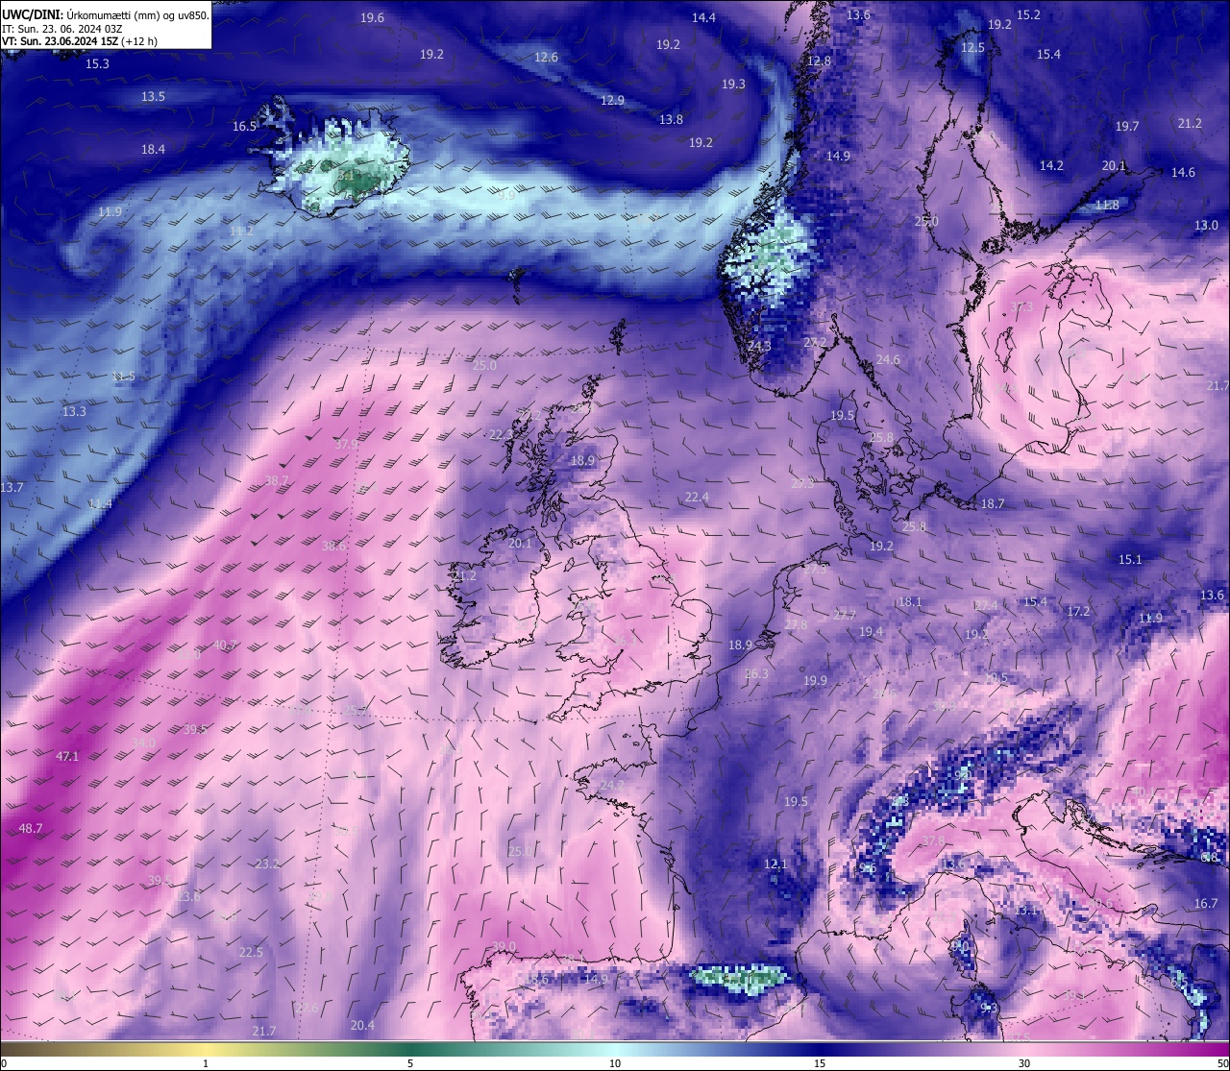Screen dimensions: 1230x1071
Task: Click the map value '22.3' near Scotland
Action: [502, 434]
